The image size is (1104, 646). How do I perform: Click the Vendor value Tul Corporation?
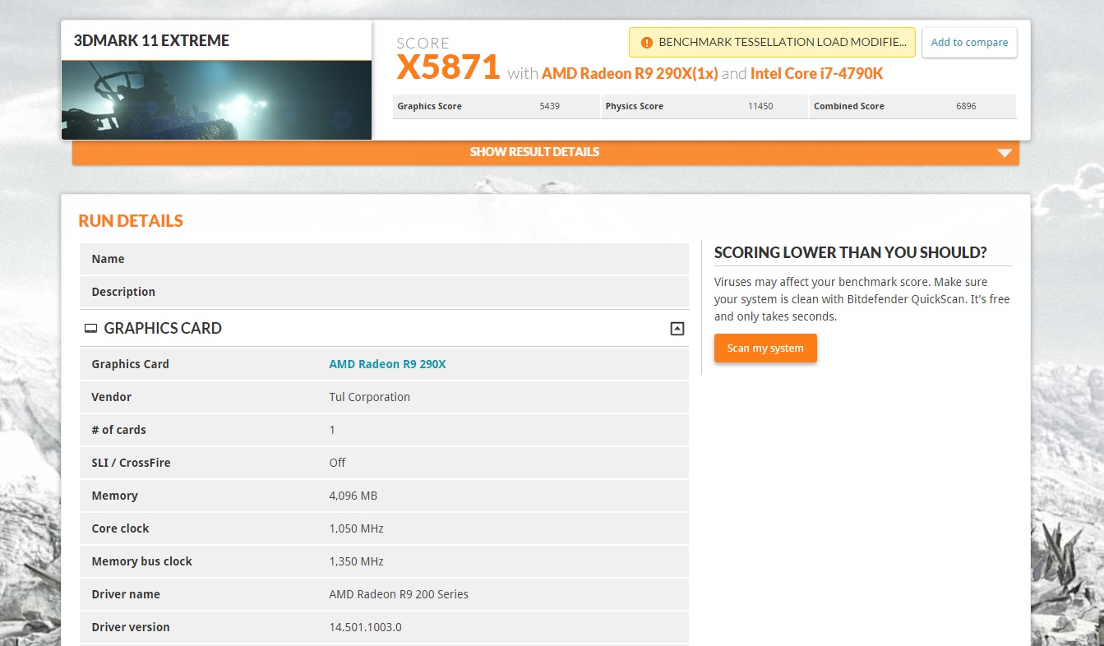(369, 397)
